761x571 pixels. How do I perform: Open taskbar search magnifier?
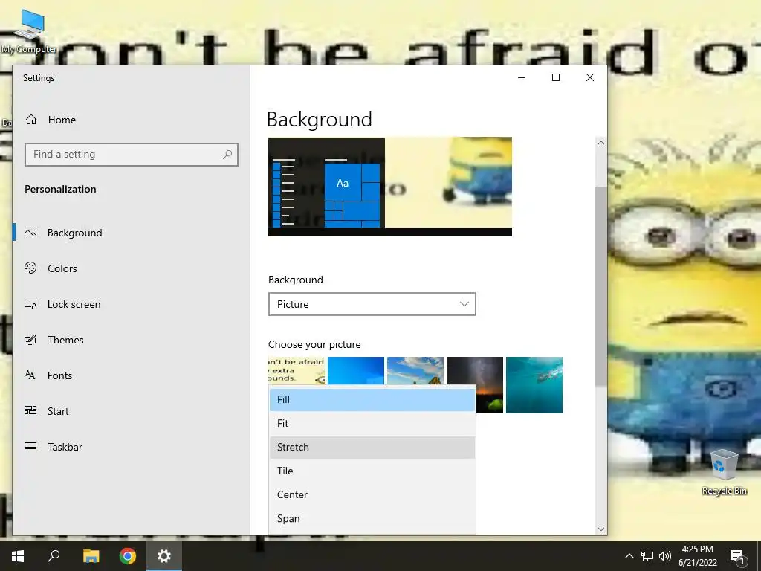coord(54,556)
